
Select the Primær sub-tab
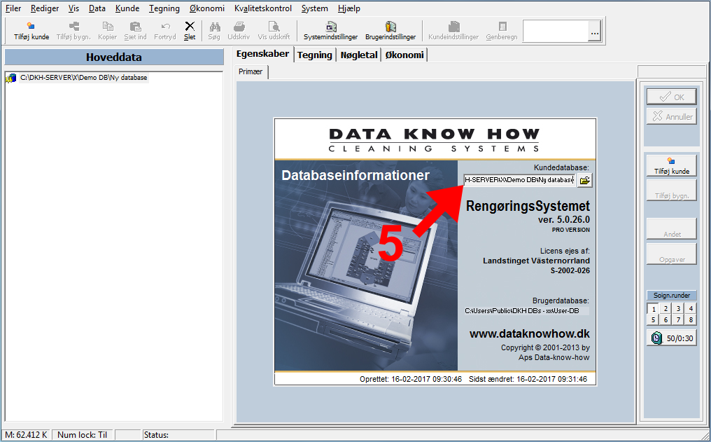pyautogui.click(x=251, y=71)
